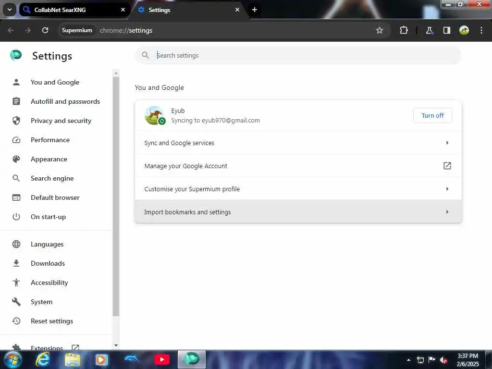Viewport: 492px width, 369px height.
Task: Open the three-dot browser menu
Action: [x=481, y=30]
